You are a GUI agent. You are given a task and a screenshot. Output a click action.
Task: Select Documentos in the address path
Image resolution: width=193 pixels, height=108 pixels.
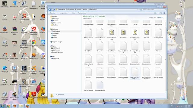tap(71, 10)
